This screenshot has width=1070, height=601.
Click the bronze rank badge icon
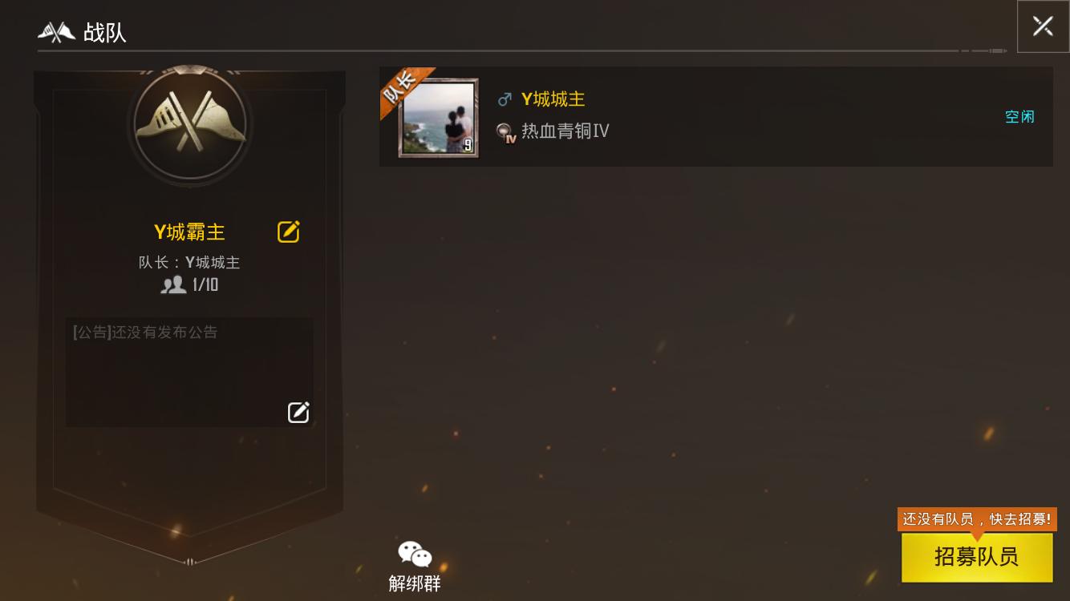[505, 132]
